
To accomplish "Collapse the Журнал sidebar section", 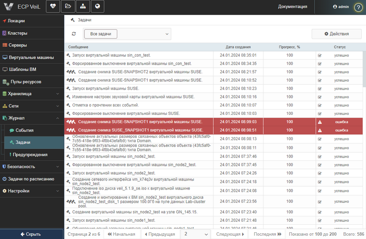I will click(32, 118).
